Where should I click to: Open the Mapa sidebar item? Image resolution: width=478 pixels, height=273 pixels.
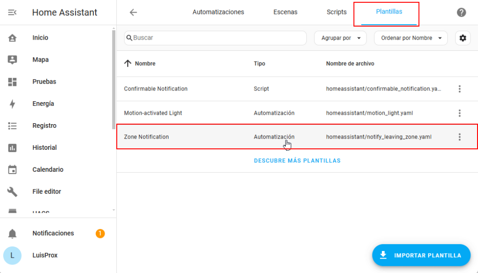[x=40, y=60]
